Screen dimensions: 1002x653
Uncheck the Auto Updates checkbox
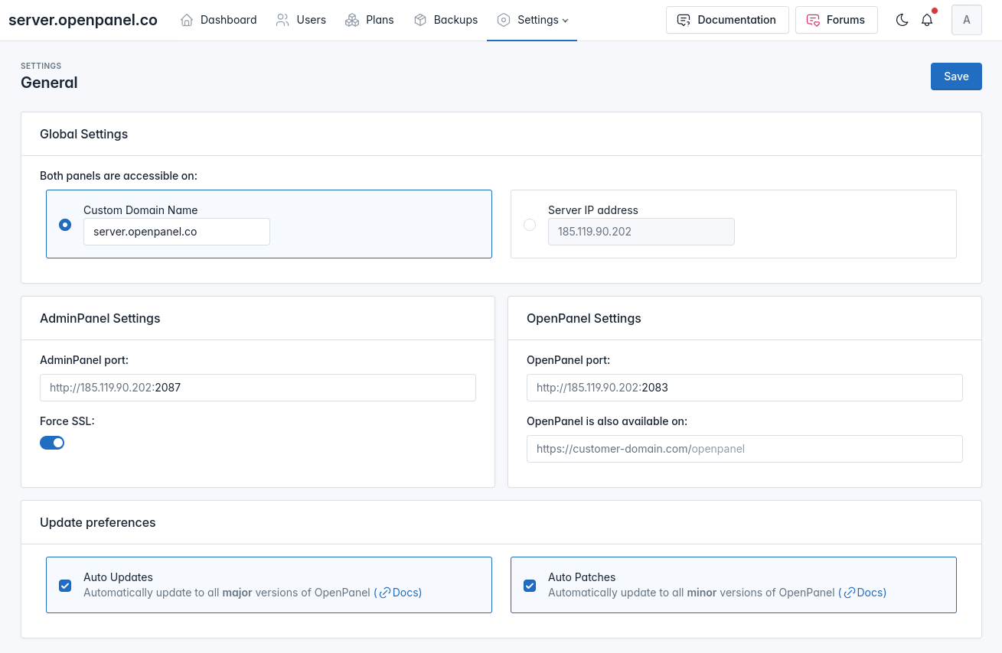pos(65,586)
